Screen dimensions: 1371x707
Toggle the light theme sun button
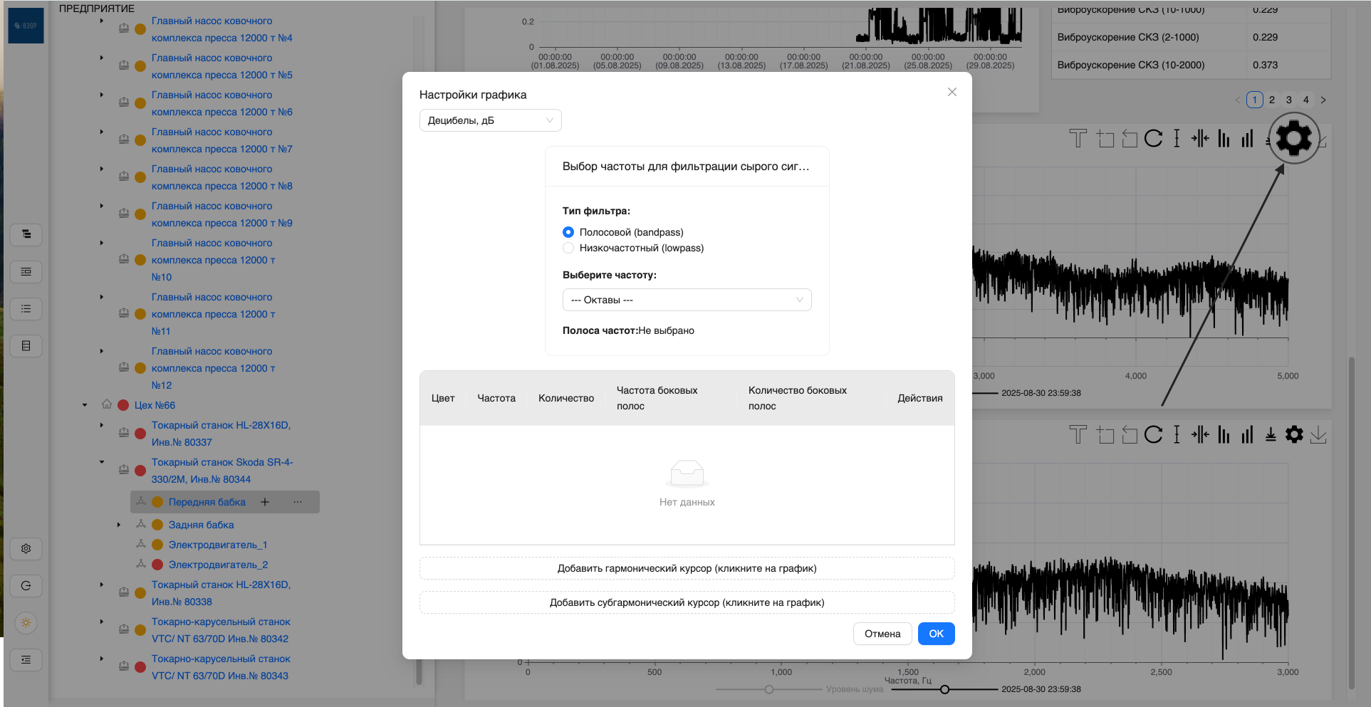(x=26, y=623)
